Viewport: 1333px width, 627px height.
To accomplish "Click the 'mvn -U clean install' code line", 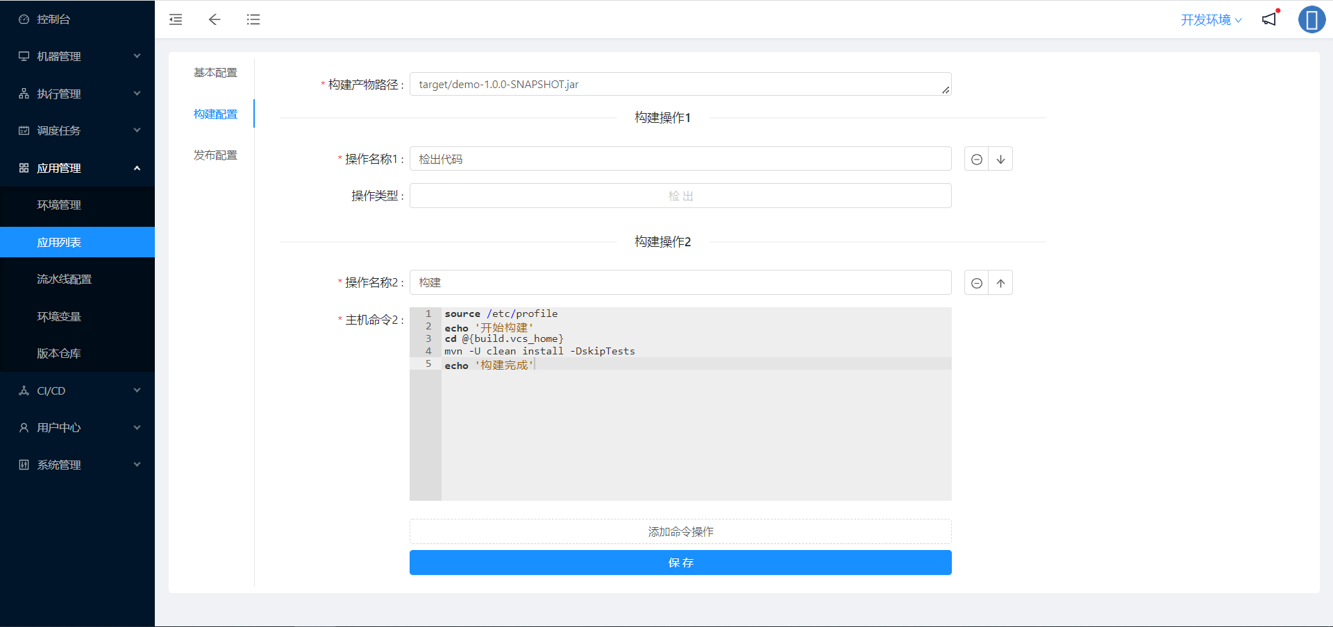I will point(539,351).
